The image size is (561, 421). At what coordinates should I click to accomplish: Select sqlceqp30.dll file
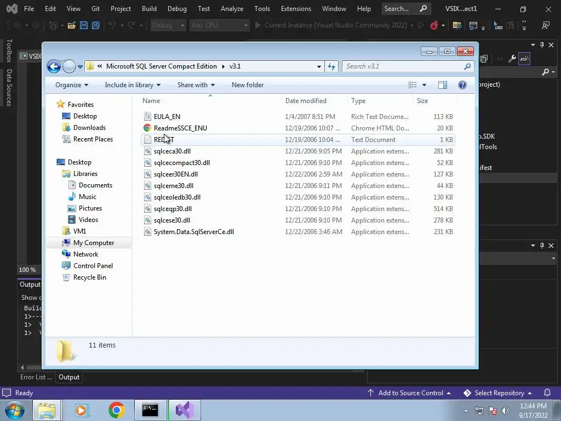click(x=173, y=209)
